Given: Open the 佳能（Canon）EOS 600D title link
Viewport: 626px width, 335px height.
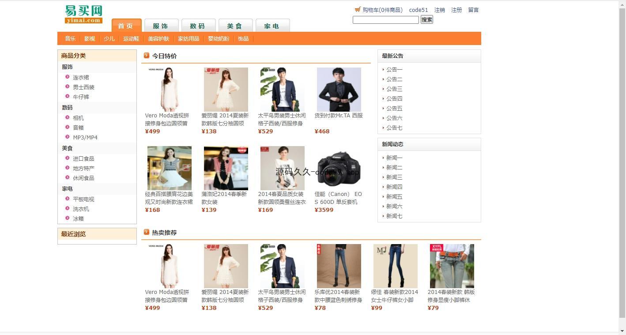Looking at the screenshot, I should [338, 198].
